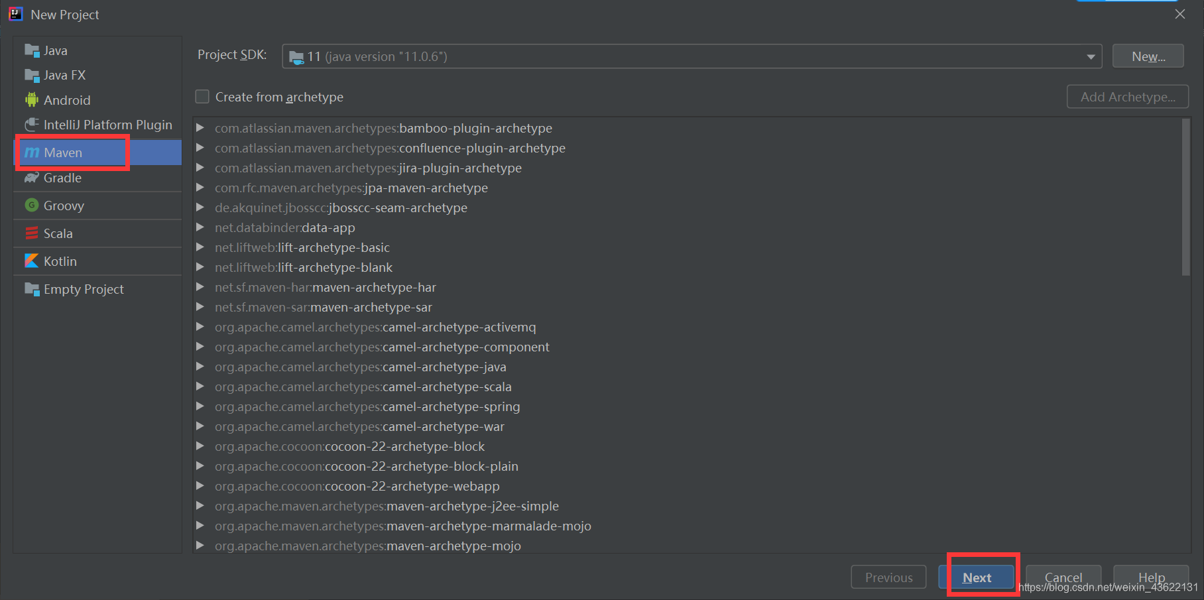The height and width of the screenshot is (600, 1204).
Task: Choose the Kotlin project type label
Action: point(60,261)
